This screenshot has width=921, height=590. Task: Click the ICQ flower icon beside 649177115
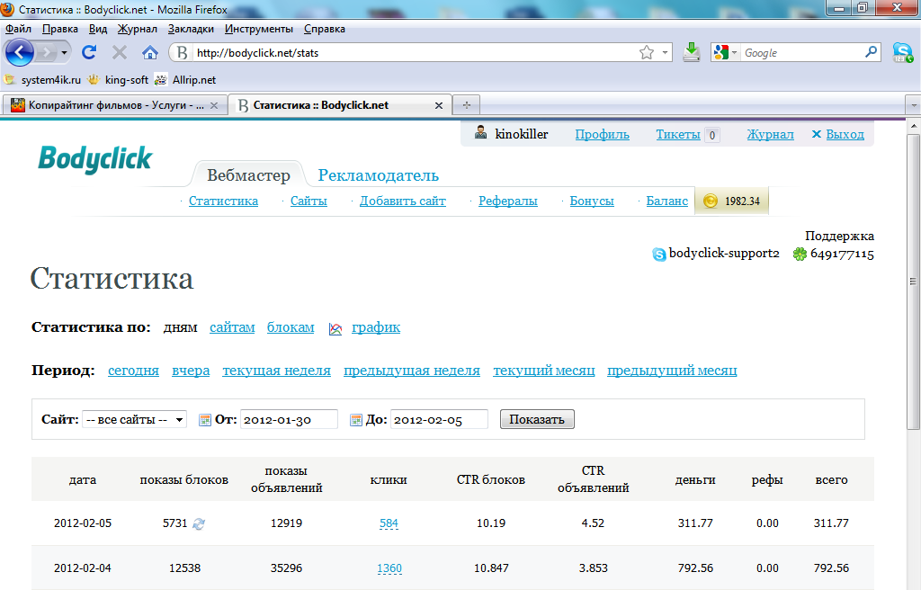tap(800, 255)
